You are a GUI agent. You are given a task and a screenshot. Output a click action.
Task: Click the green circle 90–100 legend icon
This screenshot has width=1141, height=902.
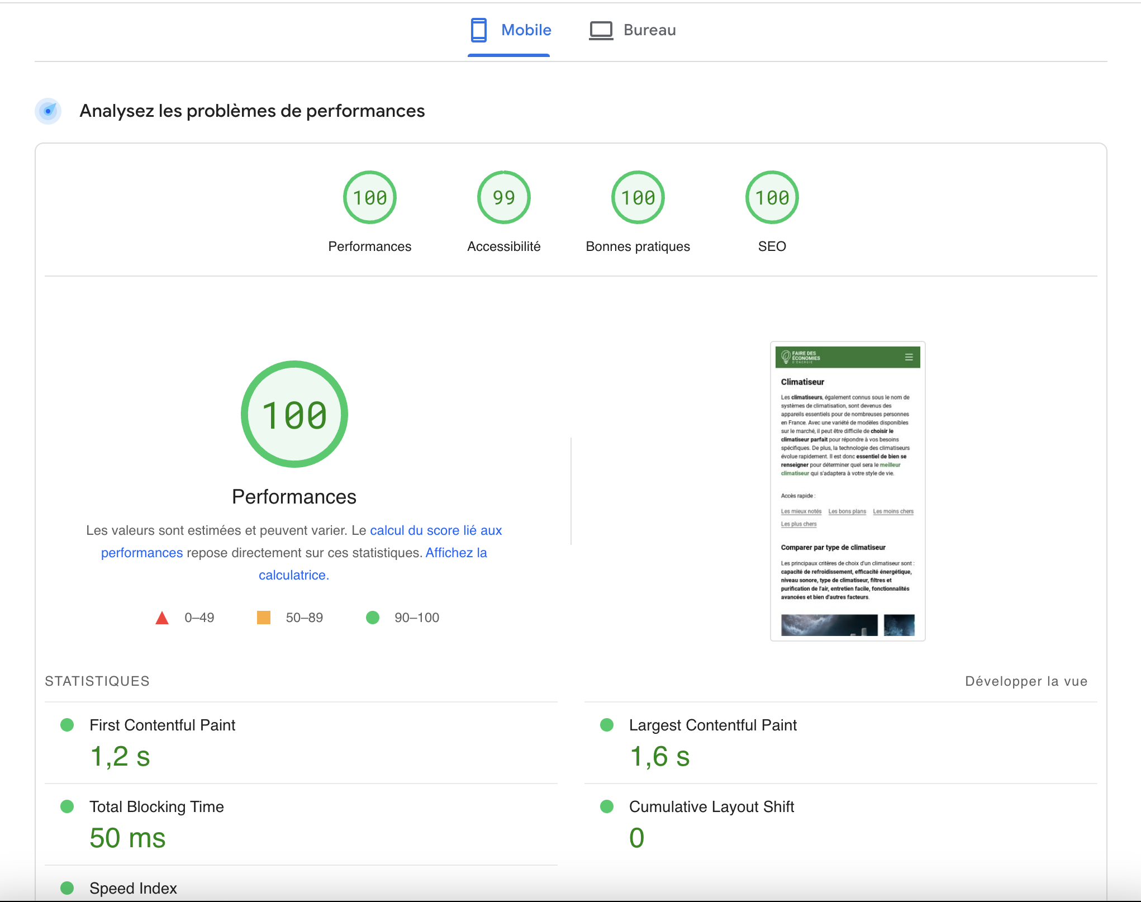point(373,618)
